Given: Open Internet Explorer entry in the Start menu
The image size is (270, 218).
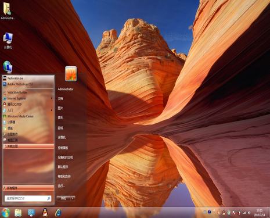Looking at the screenshot, I should (x=28, y=98).
